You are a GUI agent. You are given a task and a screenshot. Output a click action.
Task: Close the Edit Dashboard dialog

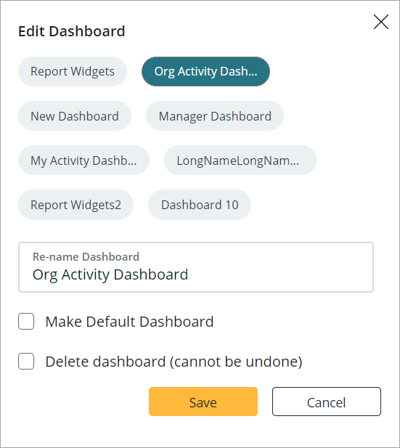tap(381, 22)
